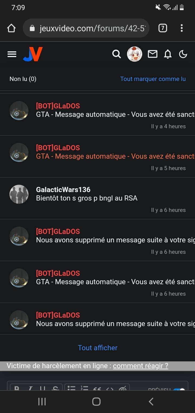Open GalacticWars136 message

[x=97, y=198]
